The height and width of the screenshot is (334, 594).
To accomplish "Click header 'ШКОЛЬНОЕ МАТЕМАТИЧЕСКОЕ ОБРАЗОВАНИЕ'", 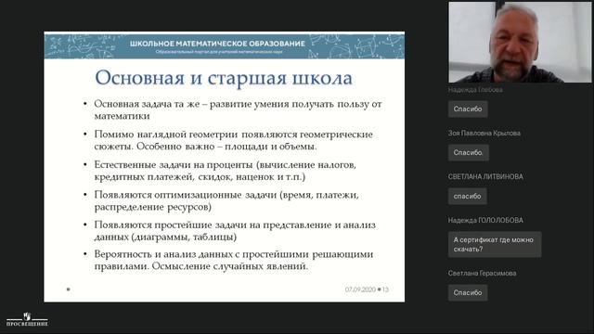I will click(x=217, y=44).
